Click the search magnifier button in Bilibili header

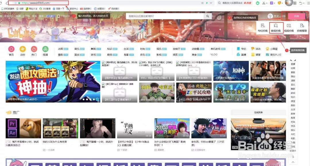click(208, 16)
